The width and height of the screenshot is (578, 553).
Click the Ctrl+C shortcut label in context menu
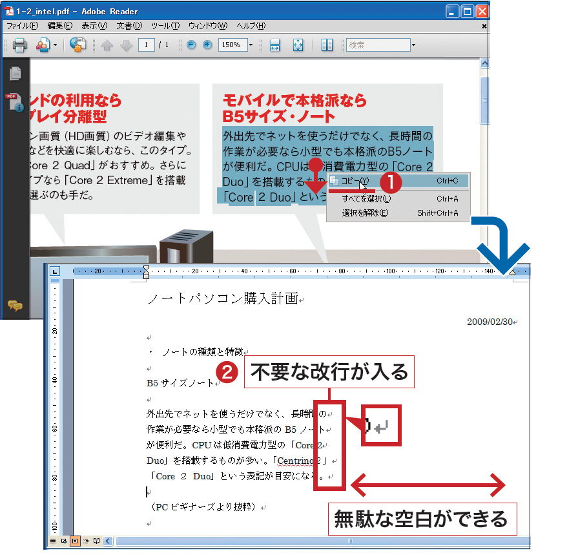pyautogui.click(x=448, y=181)
